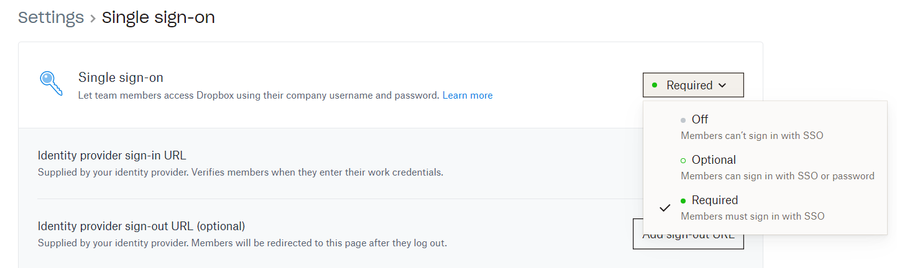Viewport: 897px width, 268px height.
Task: Click the checkmark beside the Required option
Action: pos(665,208)
